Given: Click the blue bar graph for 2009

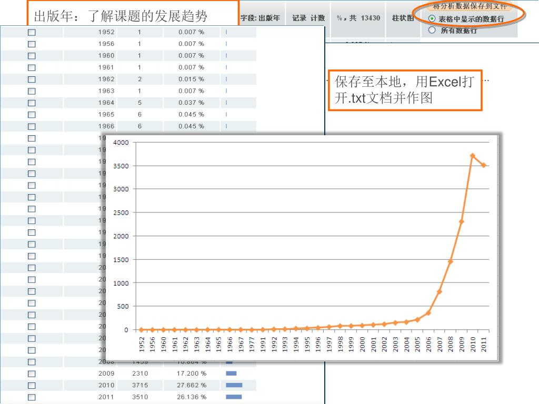Looking at the screenshot, I should (x=231, y=373).
